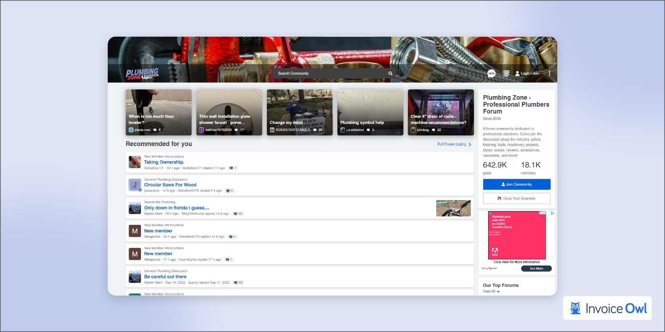Viewport: 665px width, 332px height.
Task: Click New Member Introductions above Taking Ownership
Action: pos(164,156)
